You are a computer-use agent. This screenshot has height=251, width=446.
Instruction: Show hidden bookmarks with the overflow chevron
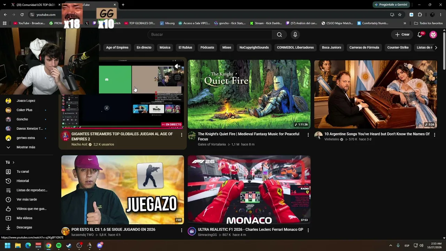tap(405, 23)
